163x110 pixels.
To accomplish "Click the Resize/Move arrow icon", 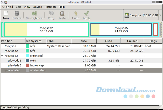I will point(34,13).
